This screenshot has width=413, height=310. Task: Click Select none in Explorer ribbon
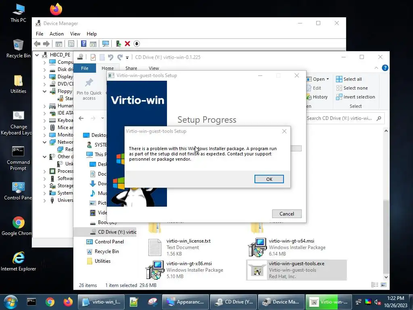(352, 88)
